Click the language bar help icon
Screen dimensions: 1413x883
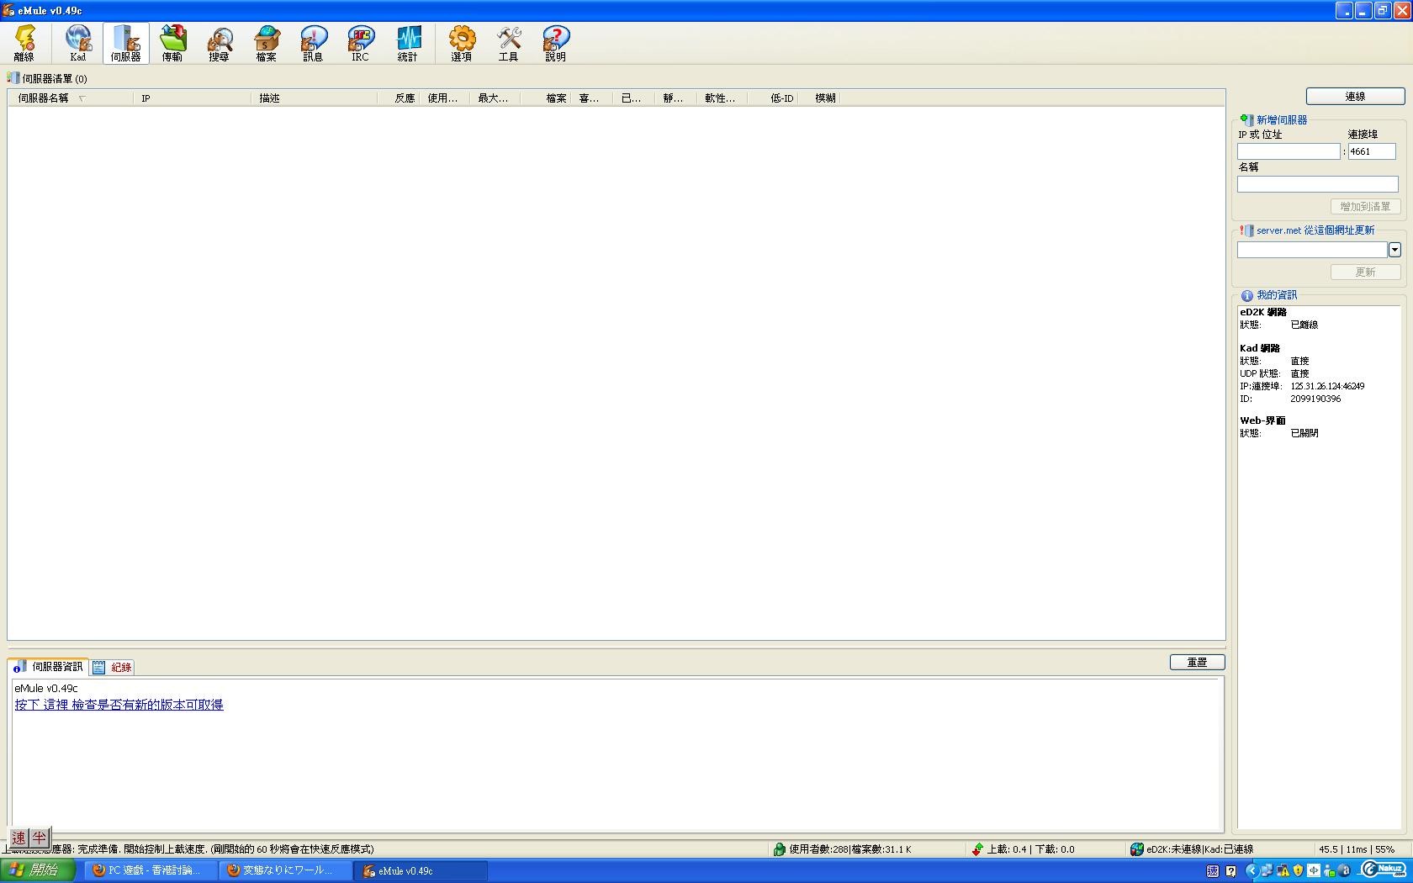tap(1231, 871)
